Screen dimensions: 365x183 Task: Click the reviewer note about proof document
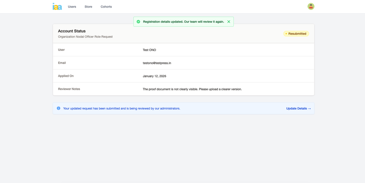192,89
